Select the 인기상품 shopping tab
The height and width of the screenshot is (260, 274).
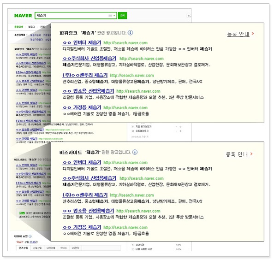[23, 248]
